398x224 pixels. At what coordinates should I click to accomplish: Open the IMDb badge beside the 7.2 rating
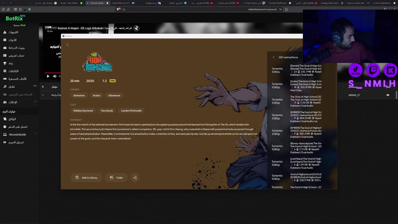(x=113, y=81)
